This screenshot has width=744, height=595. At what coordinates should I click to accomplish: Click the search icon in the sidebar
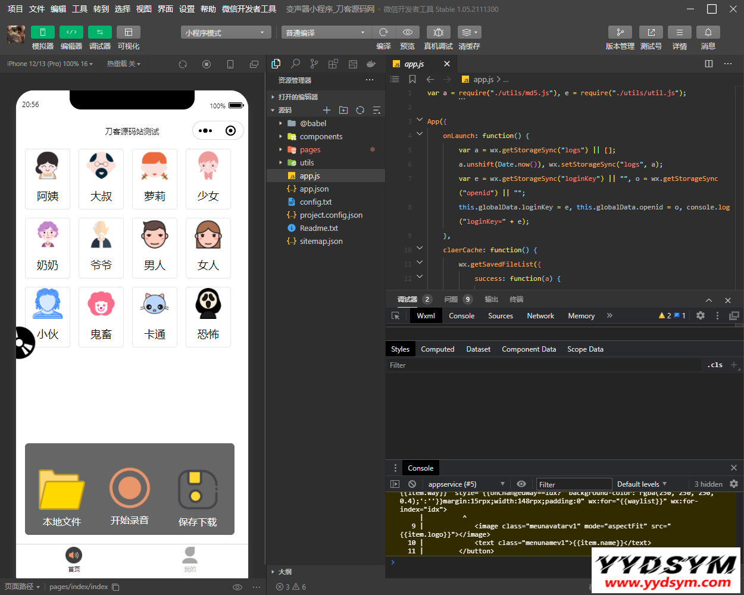click(295, 64)
